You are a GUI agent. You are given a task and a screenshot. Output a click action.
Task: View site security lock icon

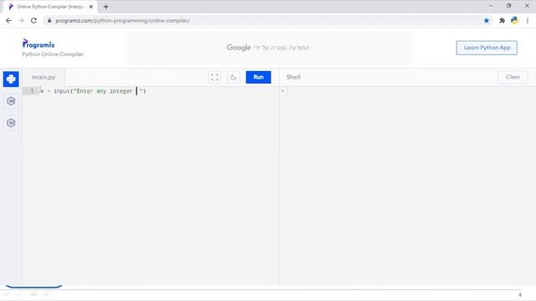point(49,20)
